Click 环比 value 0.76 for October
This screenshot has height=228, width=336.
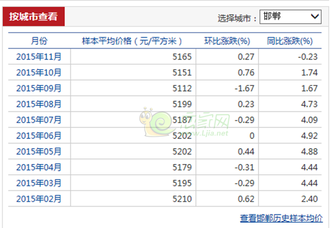click(x=246, y=73)
